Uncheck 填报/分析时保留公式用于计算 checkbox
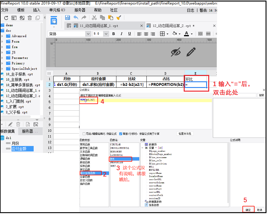The height and width of the screenshot is (214, 268). 120,134
